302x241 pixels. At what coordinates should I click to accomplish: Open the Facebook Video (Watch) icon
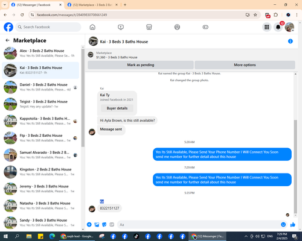121,27
